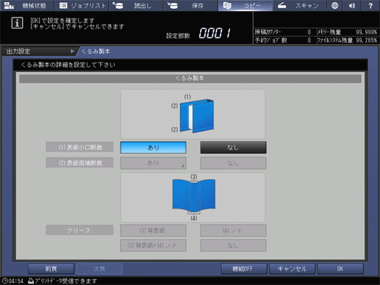This screenshot has width=380, height=285.
Task: Click the information icon in message area
Action: point(17,23)
